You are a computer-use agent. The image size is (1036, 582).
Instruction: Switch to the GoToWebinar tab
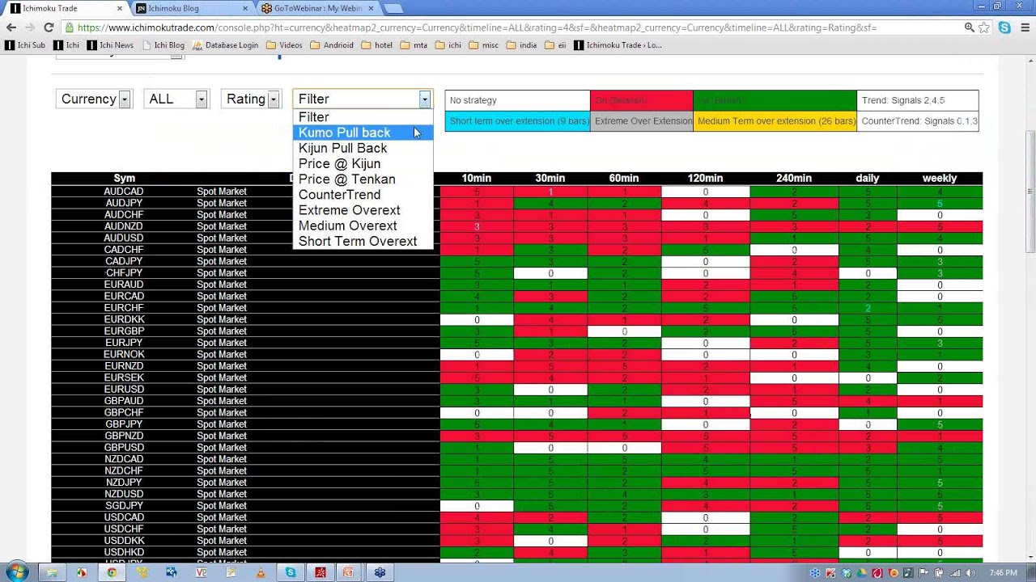tap(318, 8)
